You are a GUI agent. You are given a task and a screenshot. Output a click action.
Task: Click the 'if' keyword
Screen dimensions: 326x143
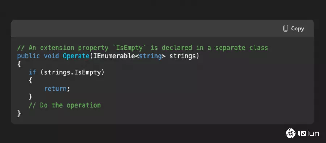(33, 72)
